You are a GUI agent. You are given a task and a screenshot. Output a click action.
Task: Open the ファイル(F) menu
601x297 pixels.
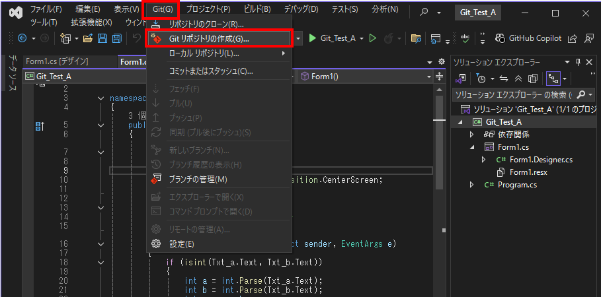click(x=46, y=9)
